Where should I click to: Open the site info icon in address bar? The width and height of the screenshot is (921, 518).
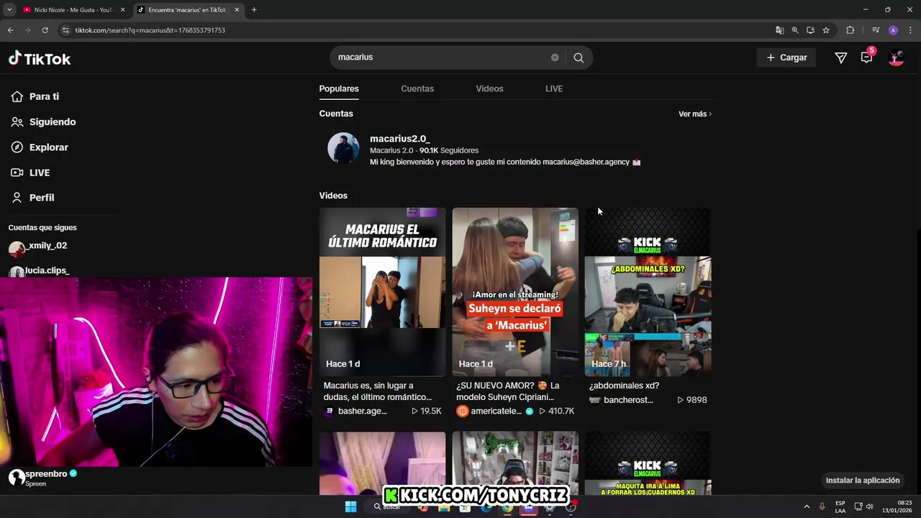click(65, 30)
